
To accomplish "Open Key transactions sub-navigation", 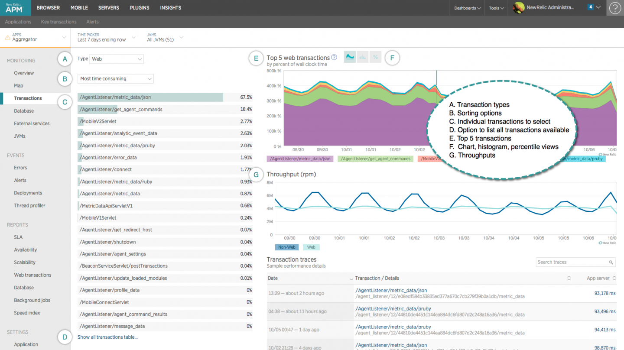I will (x=58, y=22).
